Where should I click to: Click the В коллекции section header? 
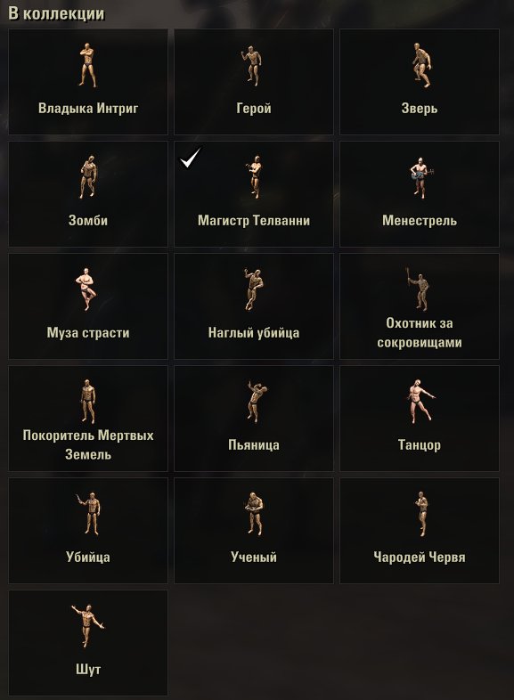click(x=56, y=13)
